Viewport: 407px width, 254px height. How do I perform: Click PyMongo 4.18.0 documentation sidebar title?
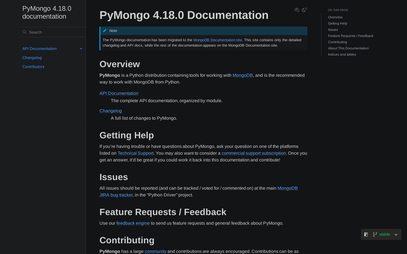click(x=47, y=12)
